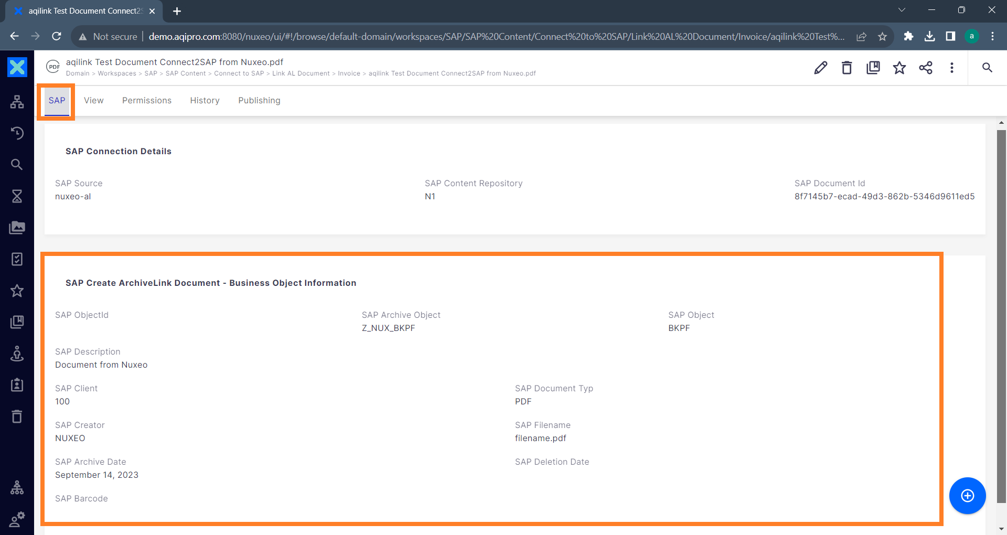Share document with share icon
Image resolution: width=1007 pixels, height=535 pixels.
click(926, 68)
